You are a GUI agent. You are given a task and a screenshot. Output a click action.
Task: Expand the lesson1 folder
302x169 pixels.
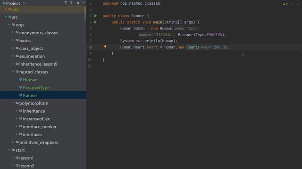13,158
